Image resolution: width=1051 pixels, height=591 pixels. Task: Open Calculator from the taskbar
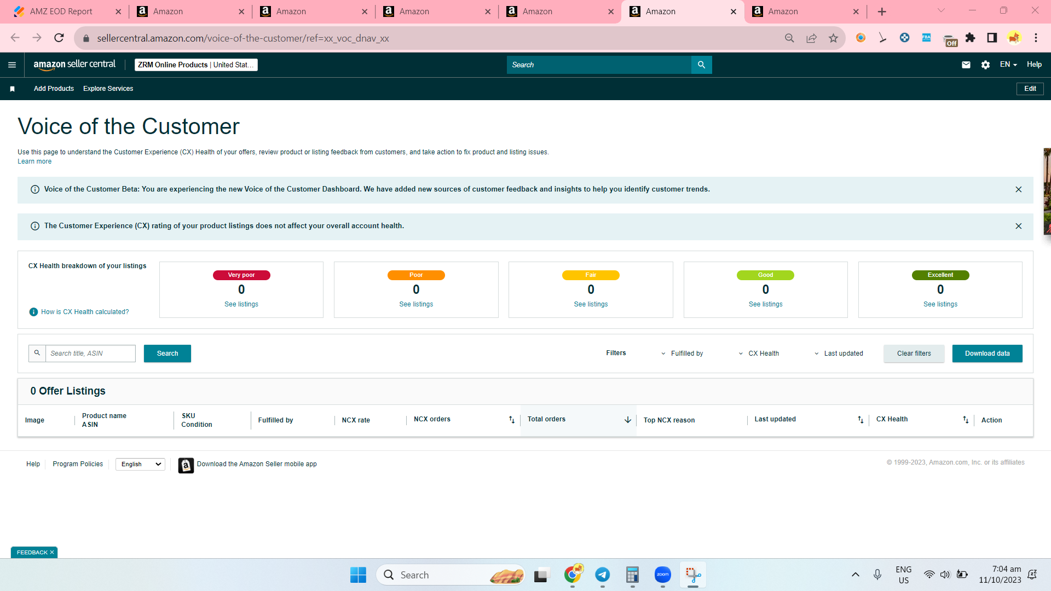tap(632, 575)
